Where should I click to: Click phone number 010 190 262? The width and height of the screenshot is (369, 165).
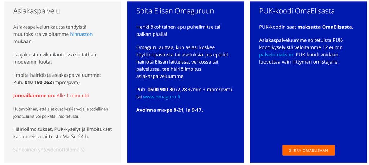[38, 82]
